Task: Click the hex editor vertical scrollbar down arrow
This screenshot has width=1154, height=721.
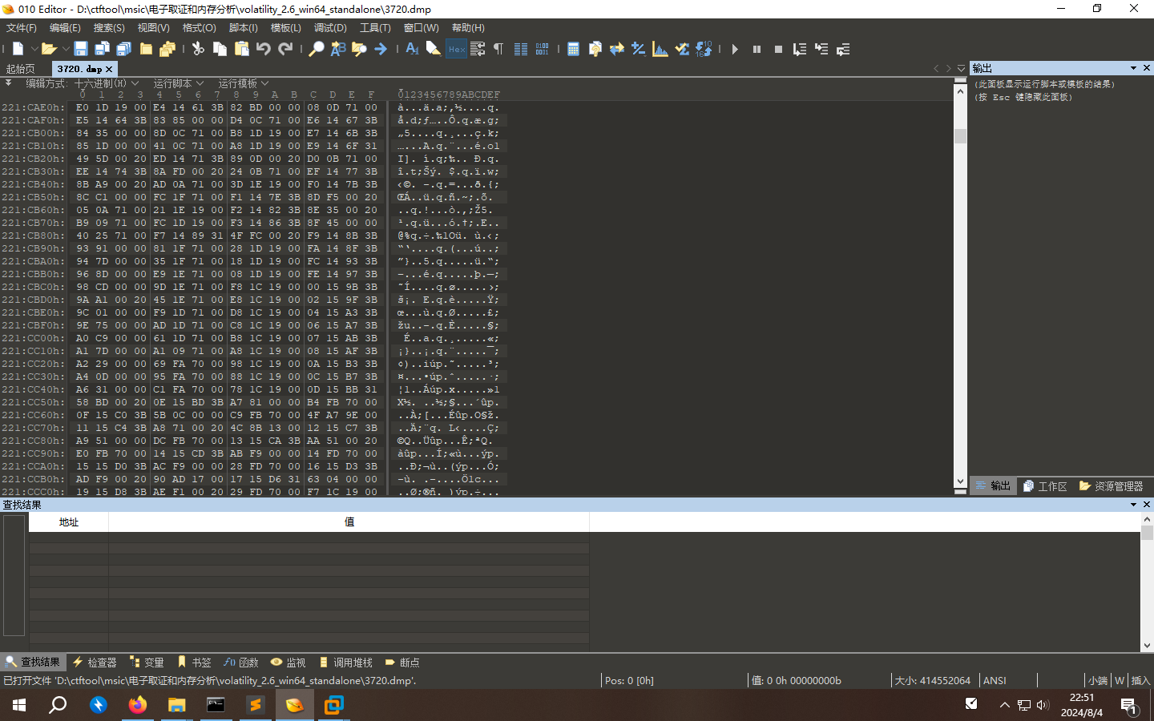Action: coord(960,481)
